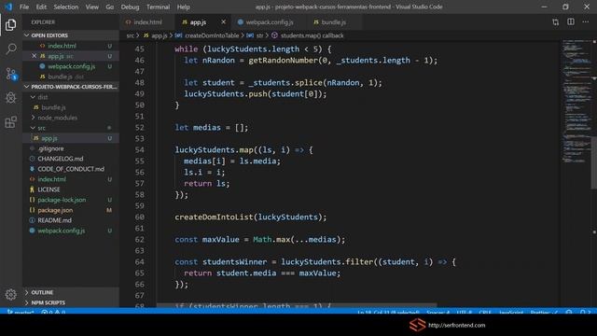
Task: Open the Search view in activity bar
Action: [11, 49]
